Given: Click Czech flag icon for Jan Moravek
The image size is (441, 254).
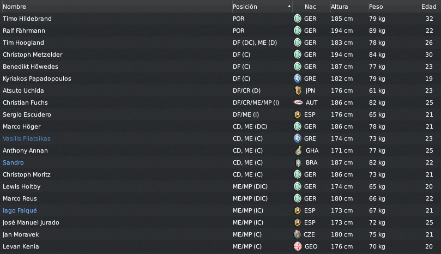Looking at the screenshot, I should click(297, 234).
